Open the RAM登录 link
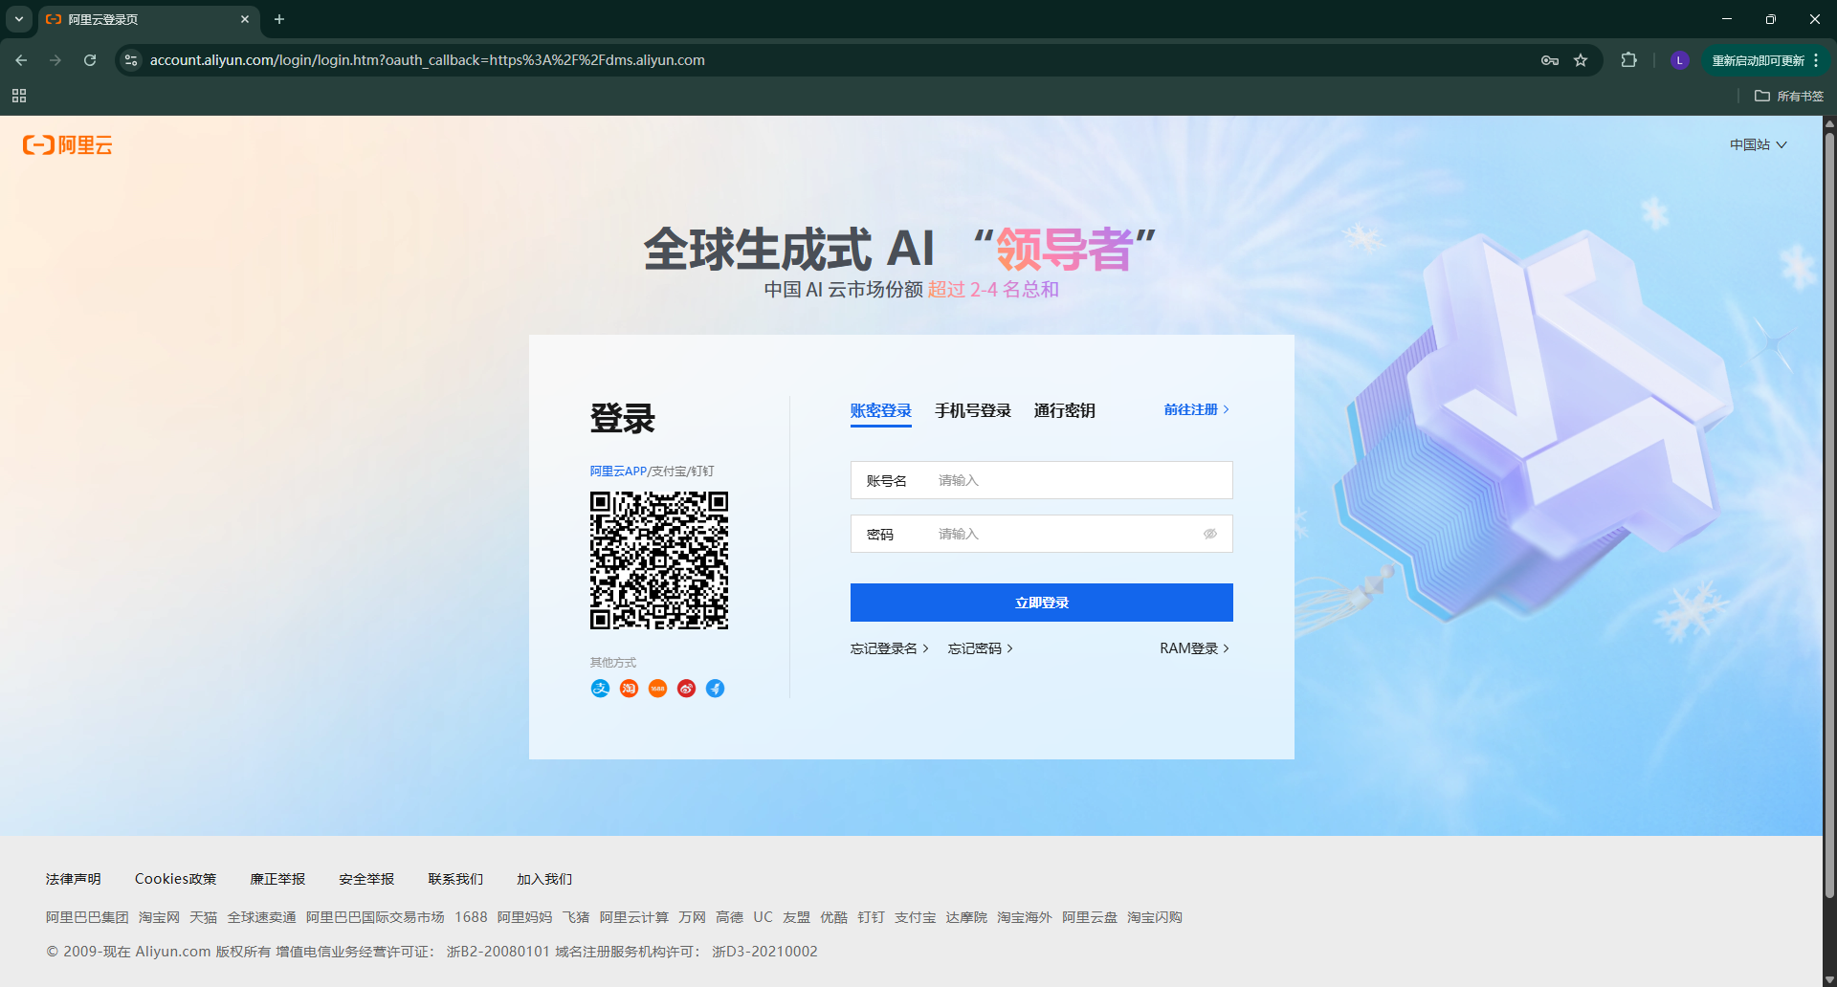Image resolution: width=1837 pixels, height=987 pixels. click(x=1195, y=648)
